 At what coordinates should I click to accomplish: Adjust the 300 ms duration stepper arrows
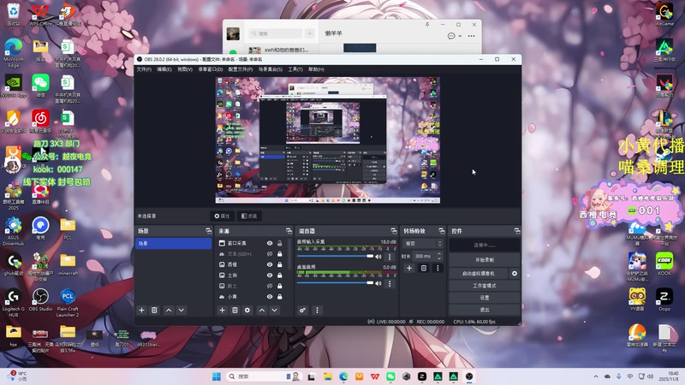tap(439, 256)
